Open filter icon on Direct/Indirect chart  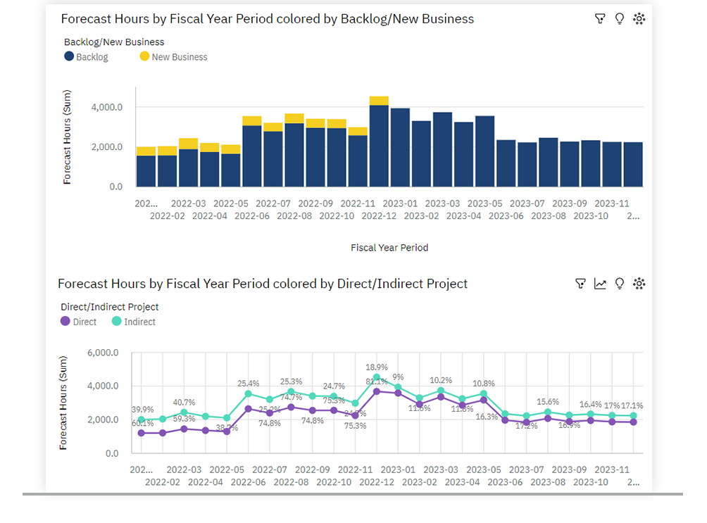580,283
